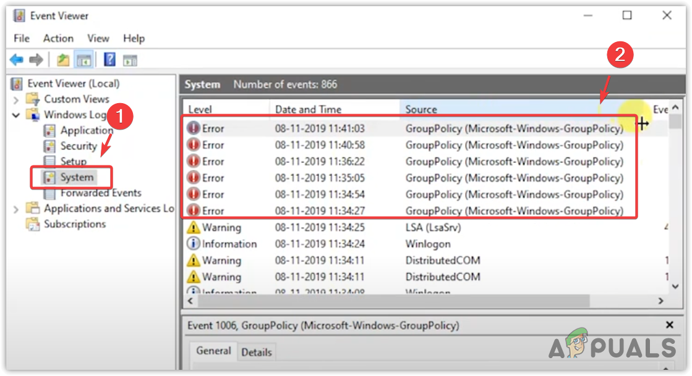Screen dimensions: 692x376
Task: Expand Applications and Services Logs node
Action: coord(16,209)
